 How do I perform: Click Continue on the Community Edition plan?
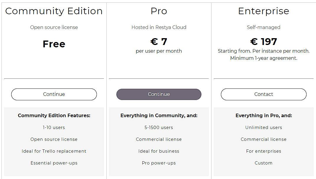(x=54, y=94)
